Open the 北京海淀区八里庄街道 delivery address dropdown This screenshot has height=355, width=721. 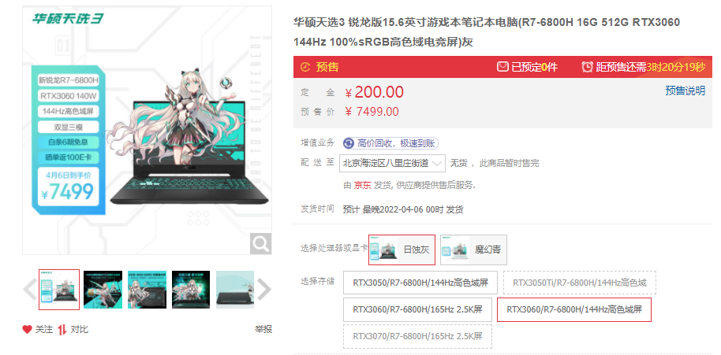pos(392,163)
